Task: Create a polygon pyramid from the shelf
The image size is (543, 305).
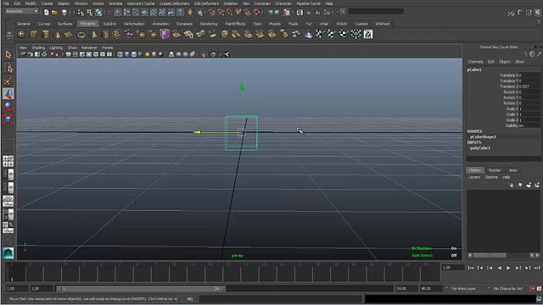Action: pos(93,34)
